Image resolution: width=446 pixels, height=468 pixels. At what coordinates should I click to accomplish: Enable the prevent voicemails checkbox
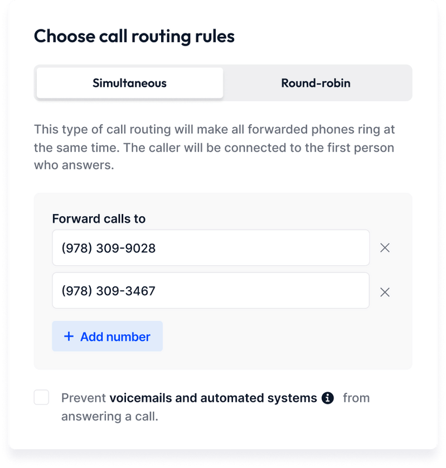[x=41, y=398]
